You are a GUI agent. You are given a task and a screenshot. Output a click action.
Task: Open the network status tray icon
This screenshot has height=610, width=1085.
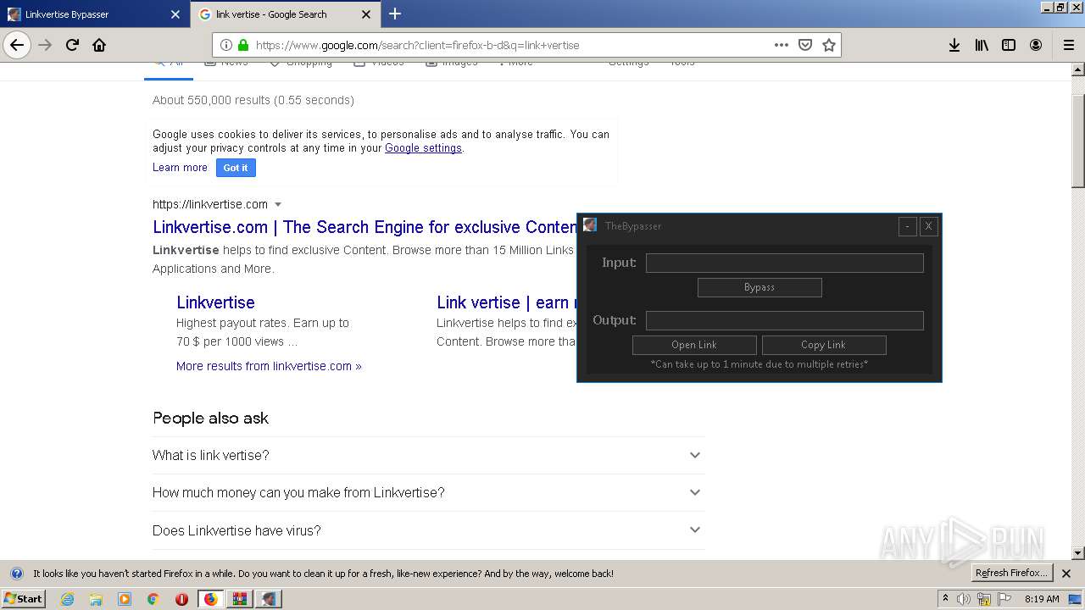coord(984,599)
